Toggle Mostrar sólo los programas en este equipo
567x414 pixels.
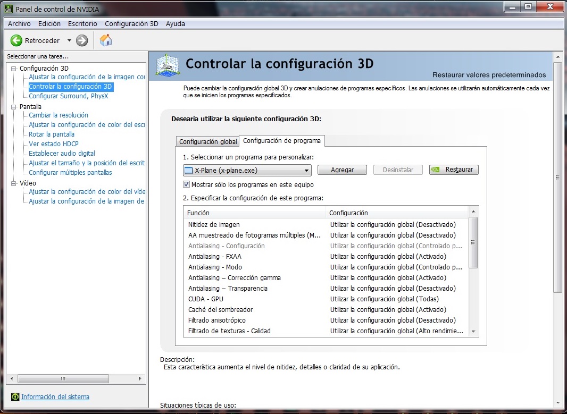pos(187,184)
